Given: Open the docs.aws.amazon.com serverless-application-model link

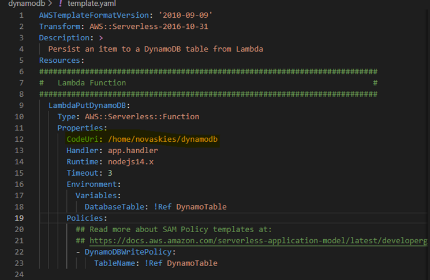Looking at the screenshot, I should click(259, 241).
